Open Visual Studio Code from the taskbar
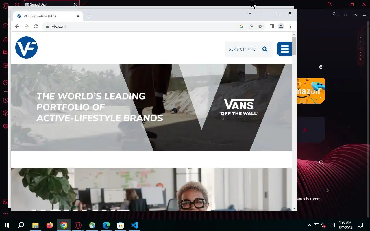This screenshot has width=370, height=231. (135, 225)
